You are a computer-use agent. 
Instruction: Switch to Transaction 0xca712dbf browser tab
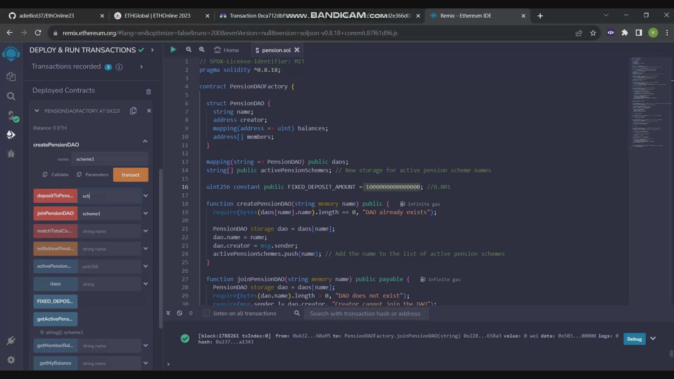pos(267,16)
